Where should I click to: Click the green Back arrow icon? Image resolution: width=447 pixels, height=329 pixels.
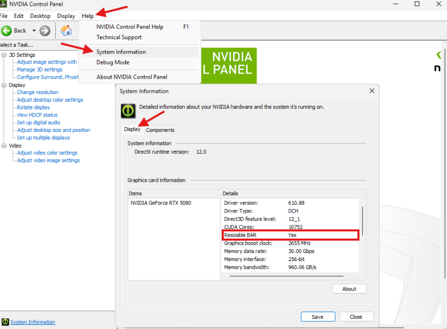(x=6, y=31)
